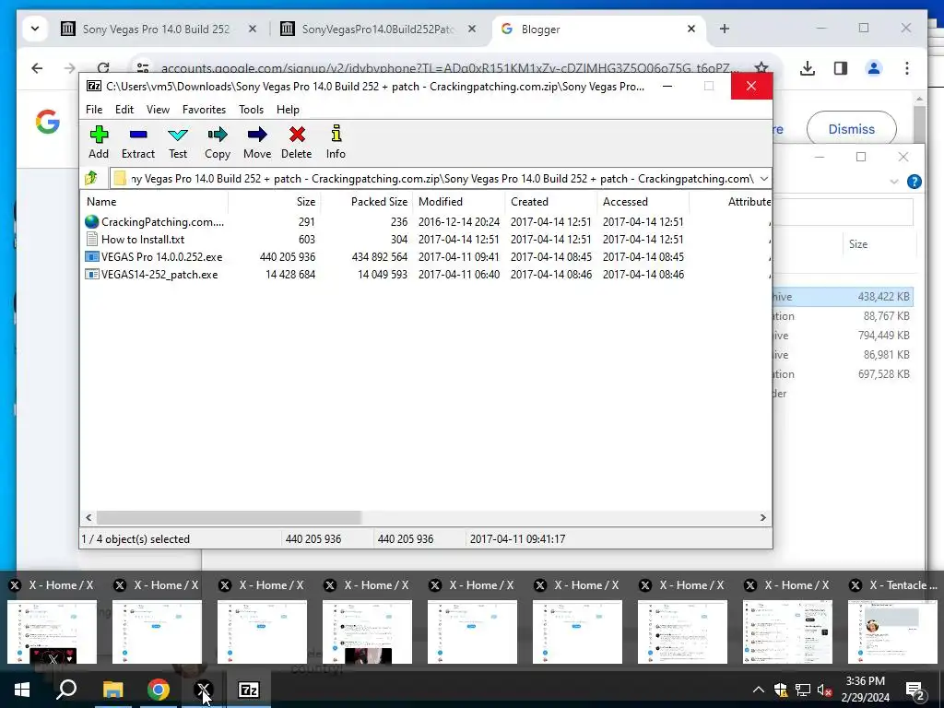Show hidden system tray icons

759,690
